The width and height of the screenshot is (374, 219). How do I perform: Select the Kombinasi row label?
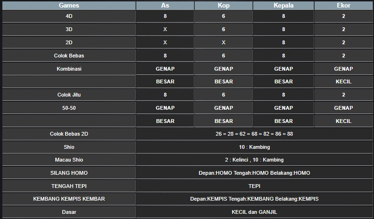pos(69,69)
